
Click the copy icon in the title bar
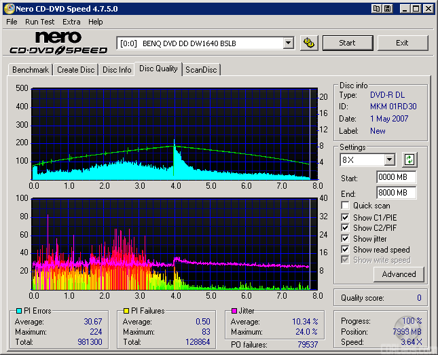tap(376, 9)
